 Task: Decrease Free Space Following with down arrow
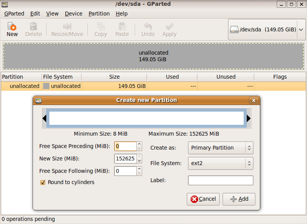[x=139, y=173]
